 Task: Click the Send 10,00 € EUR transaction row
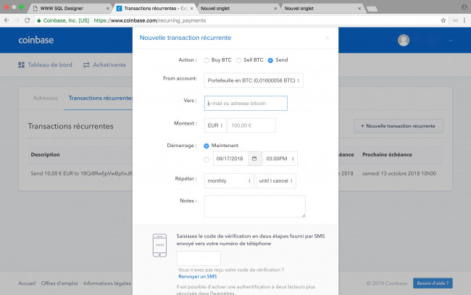tap(81, 173)
